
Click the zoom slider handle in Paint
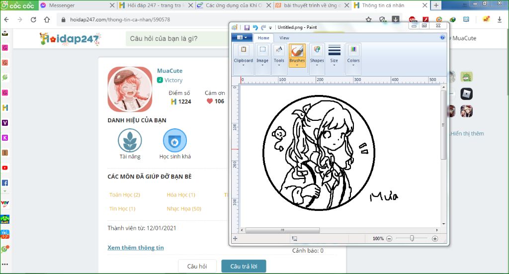click(x=412, y=239)
